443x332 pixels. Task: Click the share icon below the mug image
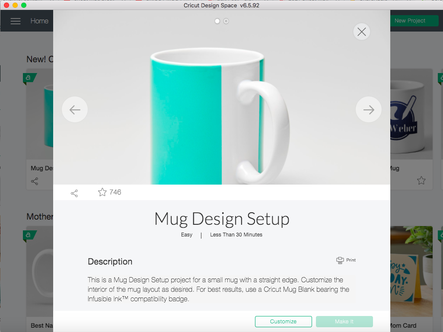(x=74, y=193)
